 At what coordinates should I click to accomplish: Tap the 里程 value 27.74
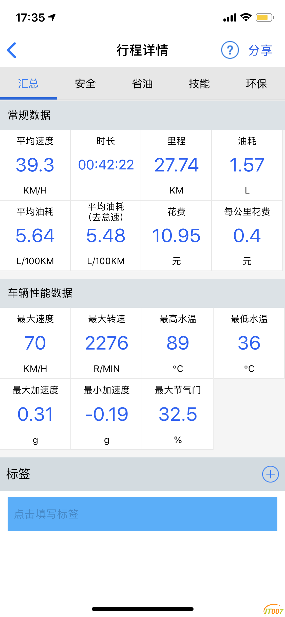177,165
